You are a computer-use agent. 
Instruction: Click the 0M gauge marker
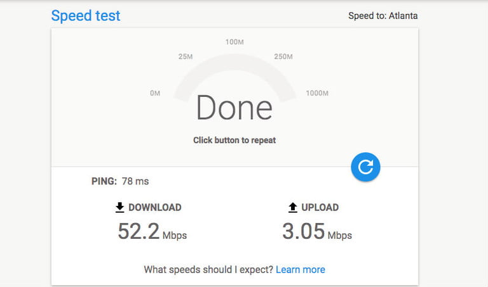[x=155, y=93]
